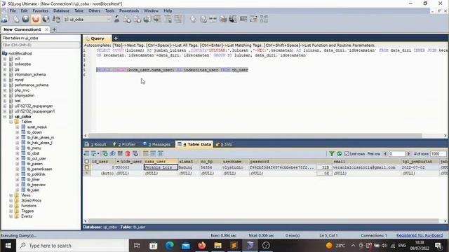Click the create new connection toolbar icon
Image resolution: width=449 pixels, height=252 pixels.
point(5,19)
